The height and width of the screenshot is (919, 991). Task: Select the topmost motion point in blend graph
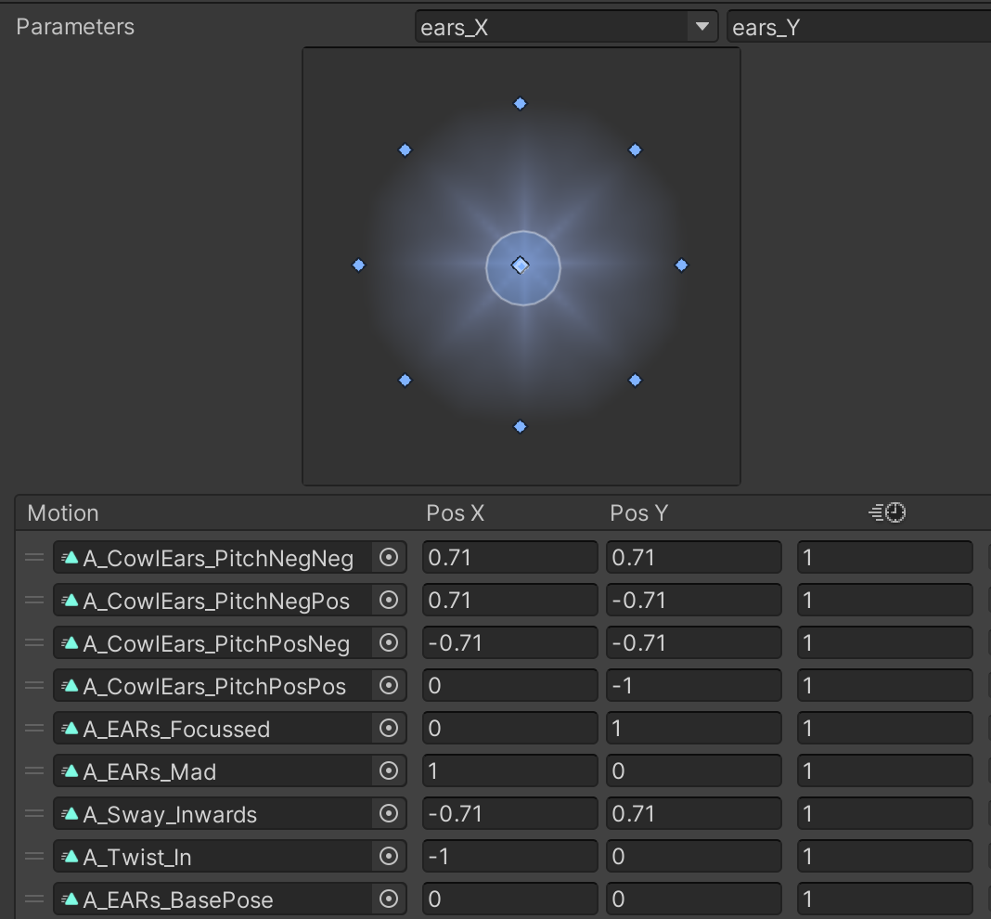tap(521, 104)
